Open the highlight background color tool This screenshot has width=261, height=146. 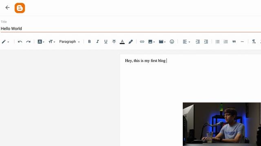click(130, 41)
